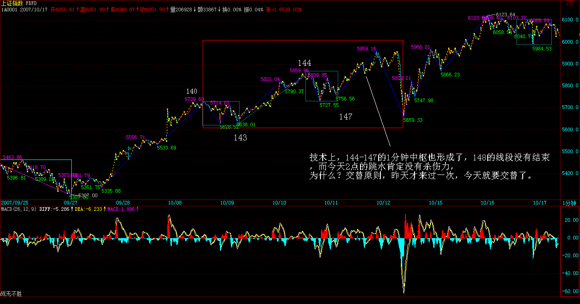The height and width of the screenshot is (304, 580).
Task: Click the 上证指数 index title
Action: (12, 3)
